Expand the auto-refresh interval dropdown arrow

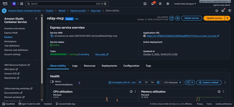coord(192,82)
